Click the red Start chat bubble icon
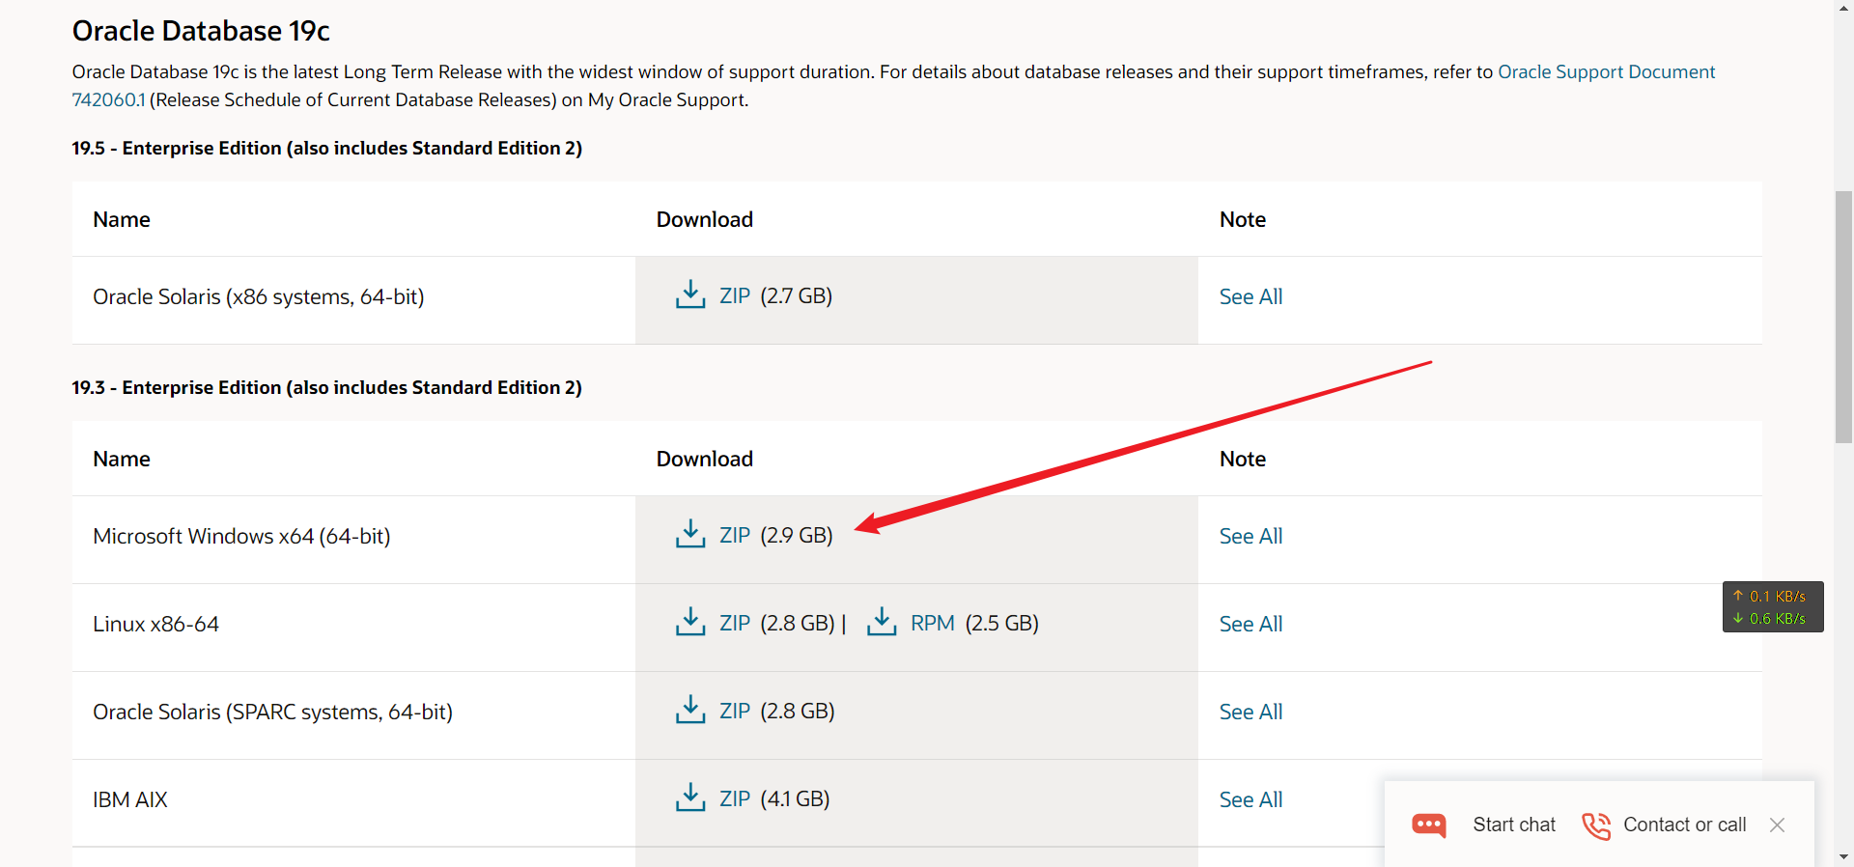Image resolution: width=1854 pixels, height=867 pixels. (1428, 825)
